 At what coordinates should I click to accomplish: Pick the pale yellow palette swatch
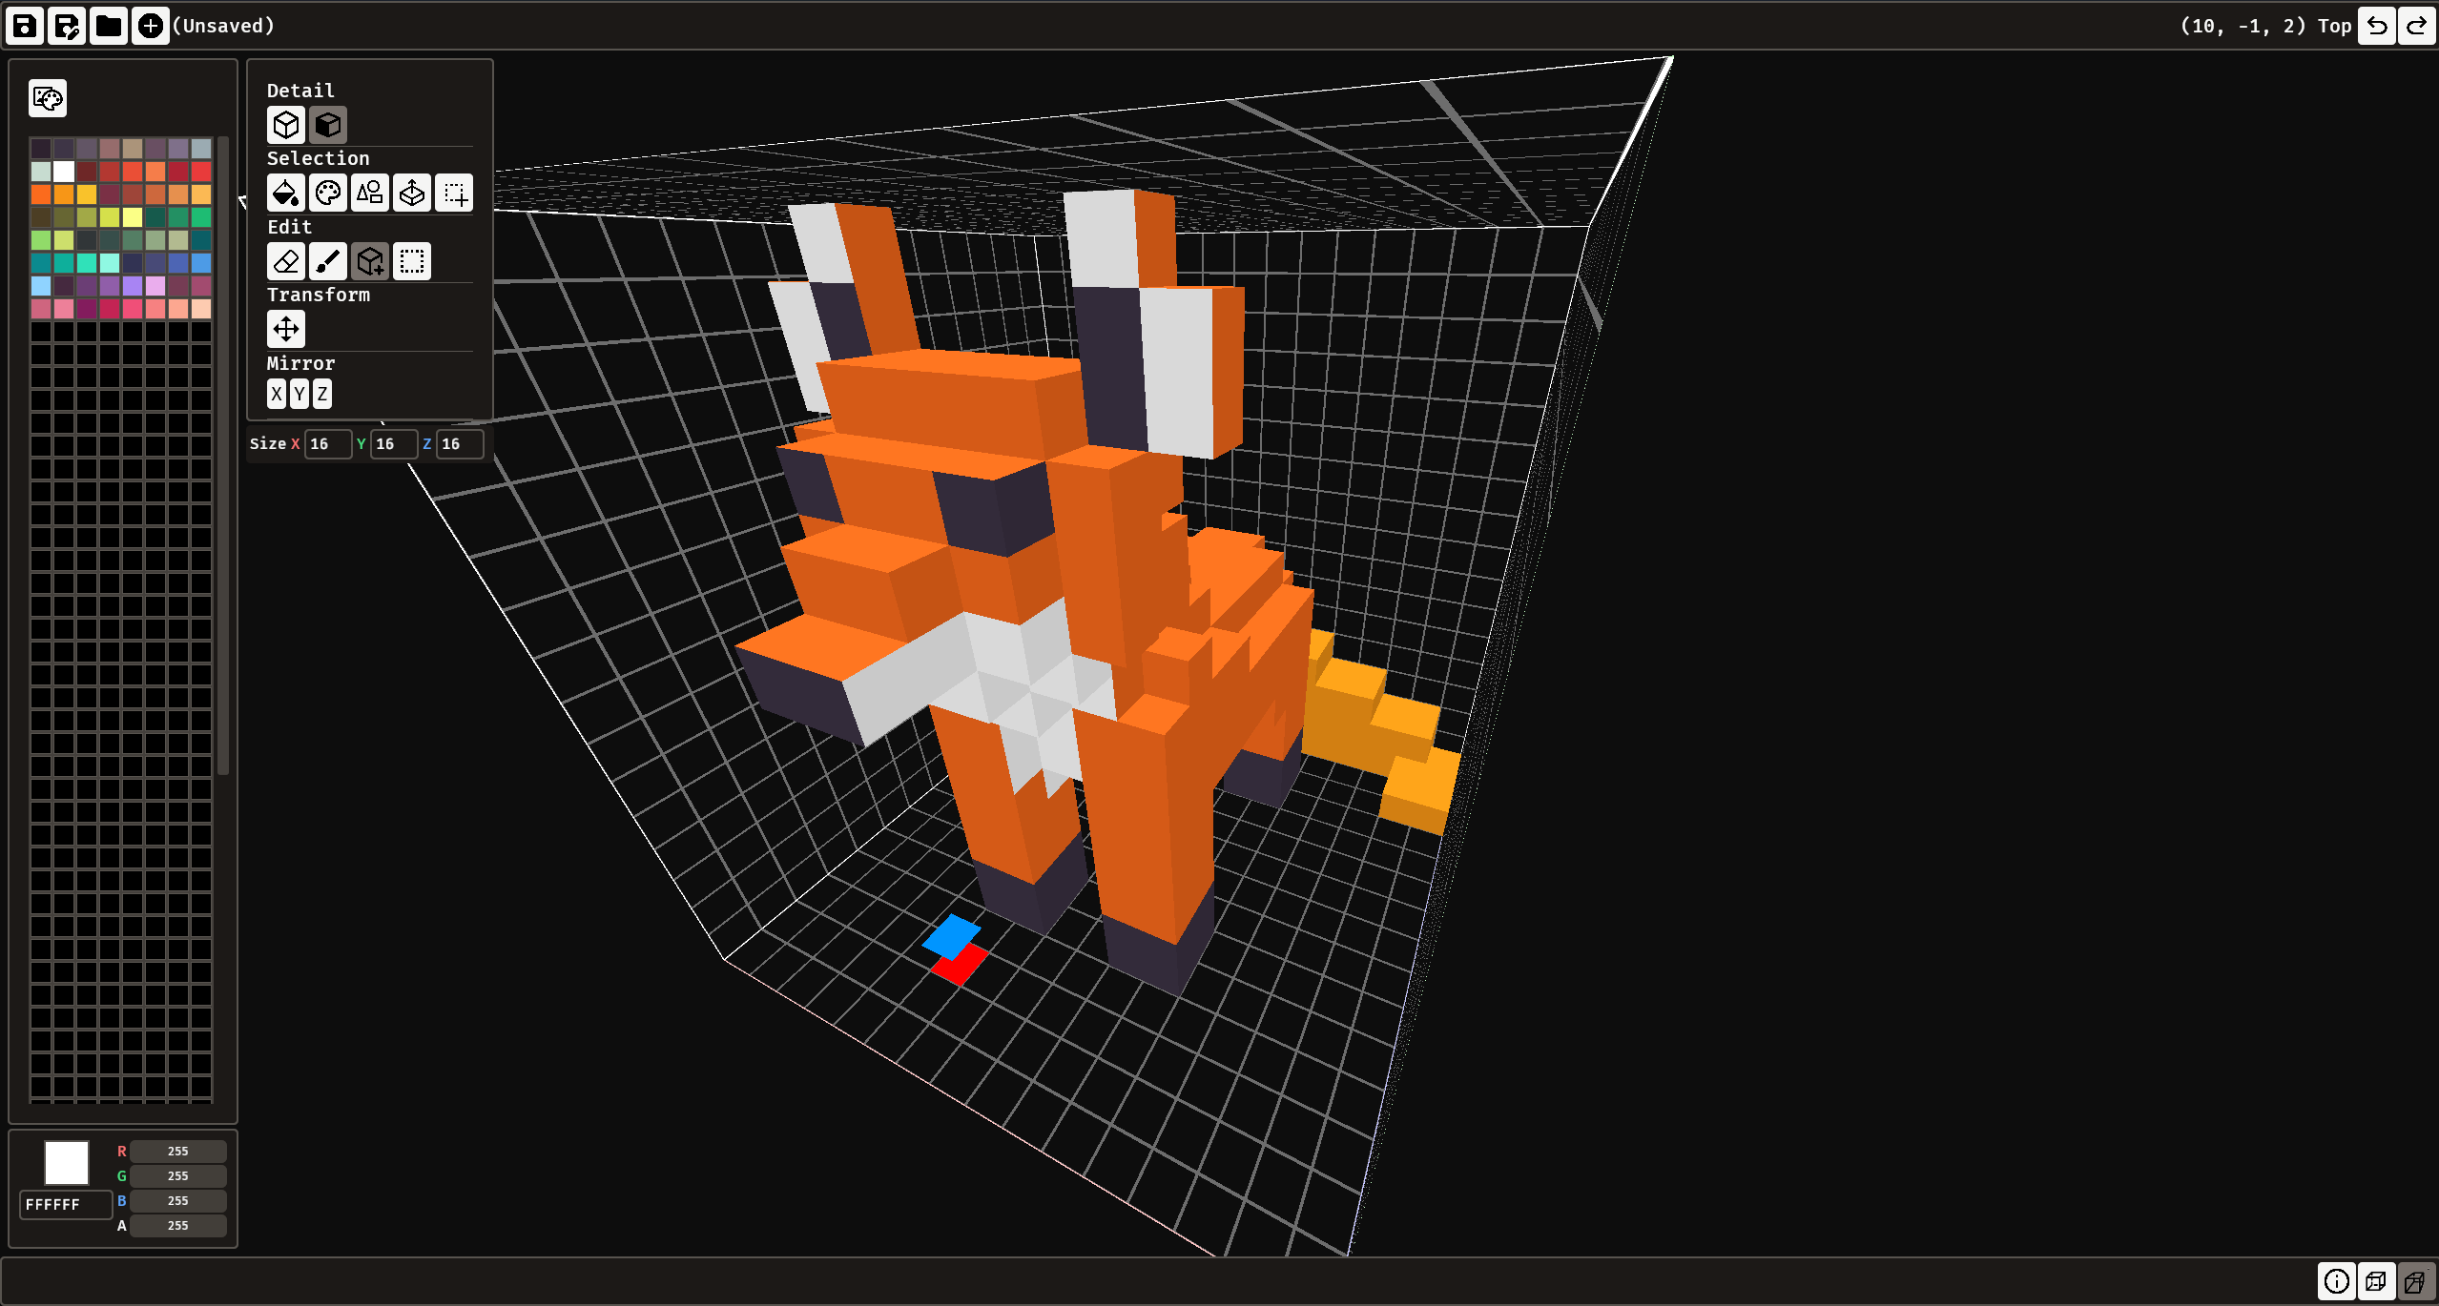[x=133, y=217]
